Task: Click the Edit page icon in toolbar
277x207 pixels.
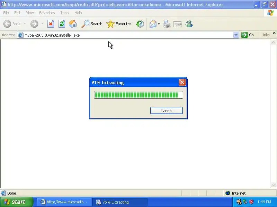Action: tap(178, 24)
